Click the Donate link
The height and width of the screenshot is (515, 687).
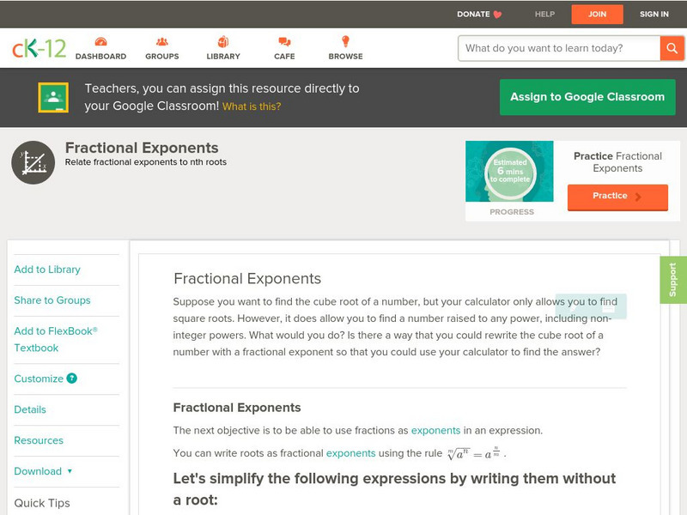click(x=479, y=14)
